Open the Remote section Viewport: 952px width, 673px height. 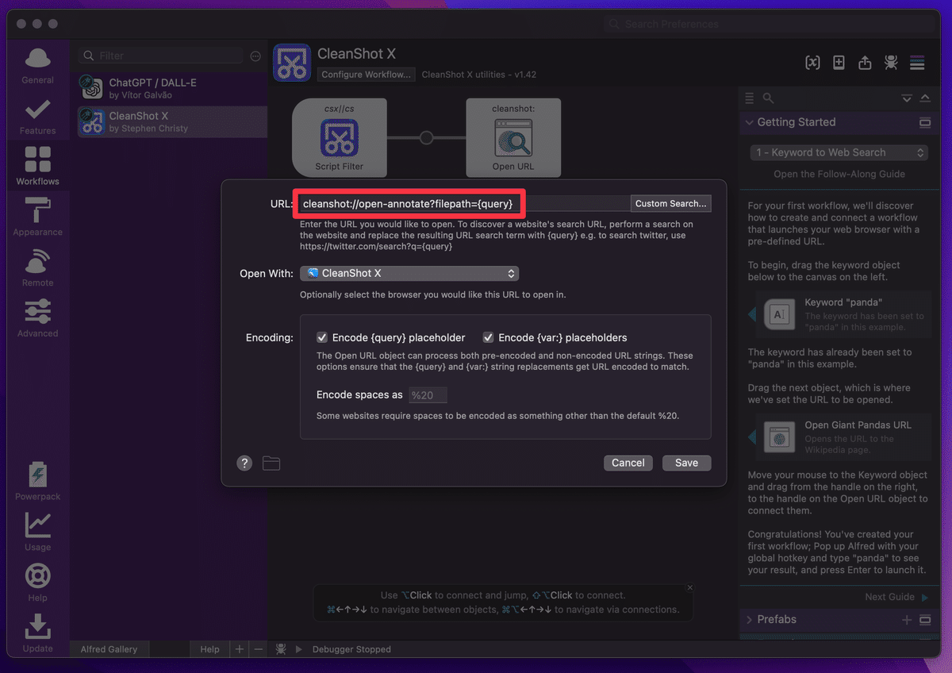pos(37,267)
